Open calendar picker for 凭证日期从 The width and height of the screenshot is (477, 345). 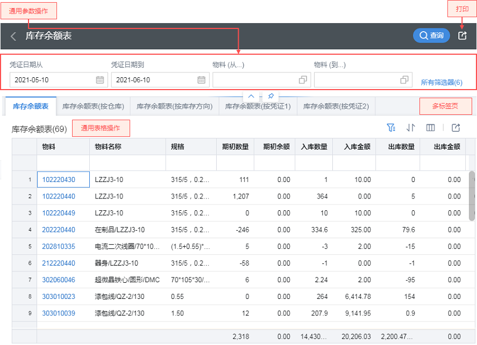pyautogui.click(x=100, y=80)
